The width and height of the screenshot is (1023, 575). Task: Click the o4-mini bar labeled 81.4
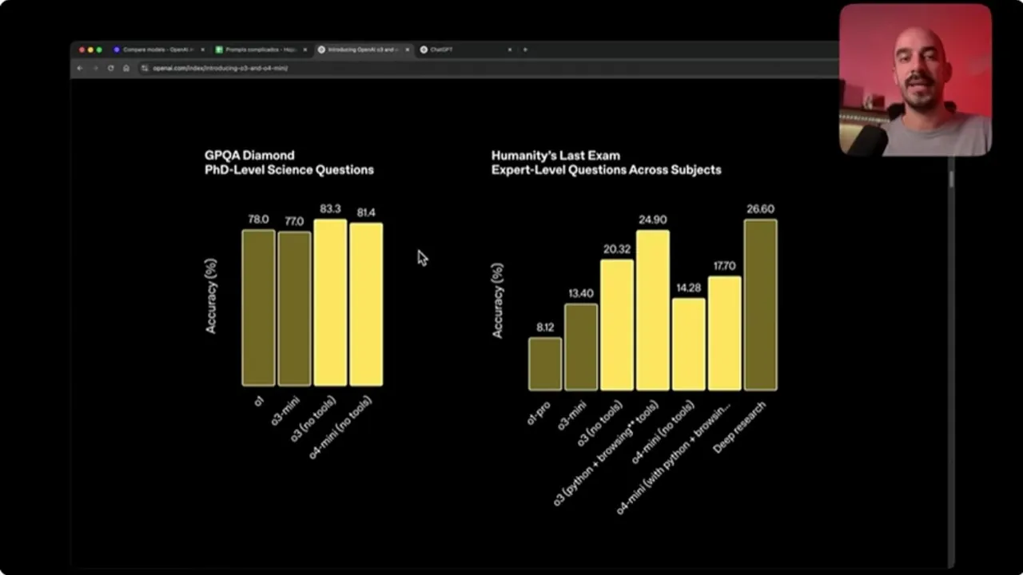pyautogui.click(x=366, y=304)
